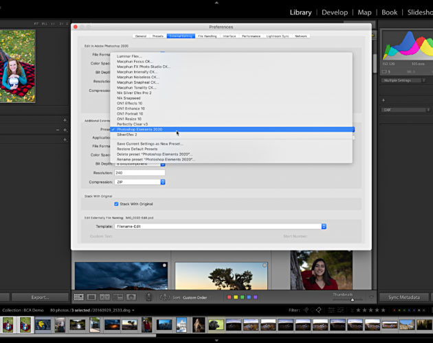This screenshot has width=433, height=343.
Task: Switch to Loupe view in the toolbar
Action: point(91,297)
